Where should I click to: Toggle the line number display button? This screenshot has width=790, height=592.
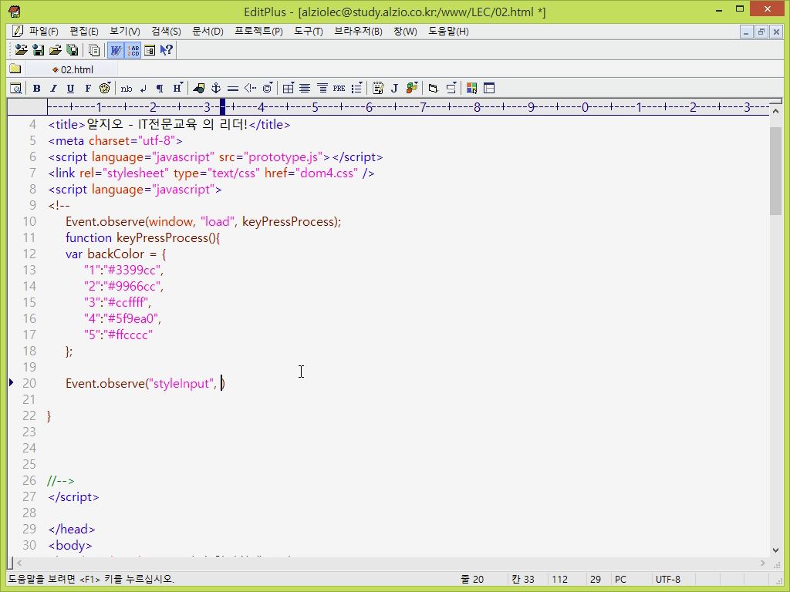(133, 50)
